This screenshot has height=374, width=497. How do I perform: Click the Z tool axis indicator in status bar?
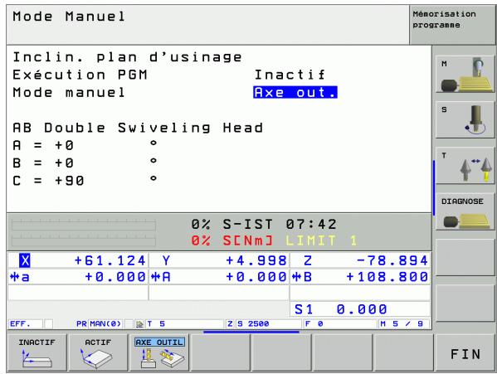pos(230,324)
